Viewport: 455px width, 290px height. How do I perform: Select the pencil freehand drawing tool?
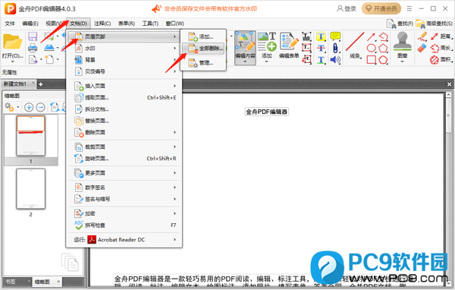click(x=422, y=36)
